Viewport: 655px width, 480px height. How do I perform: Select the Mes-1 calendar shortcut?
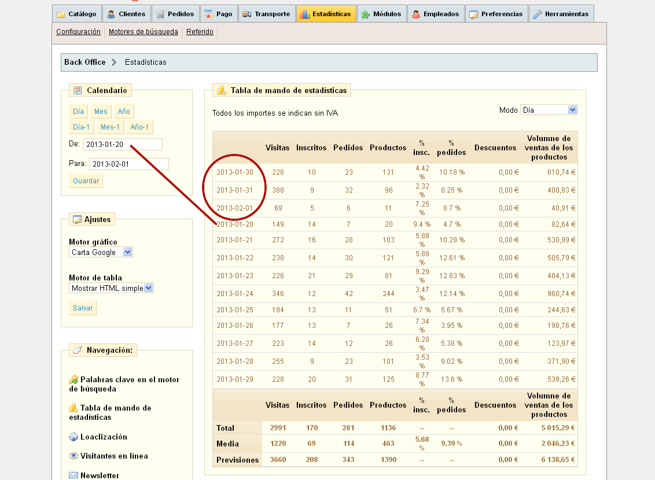point(110,127)
